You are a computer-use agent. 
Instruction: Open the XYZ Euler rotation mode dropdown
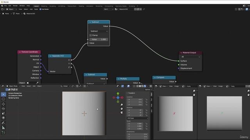click(x=137, y=118)
